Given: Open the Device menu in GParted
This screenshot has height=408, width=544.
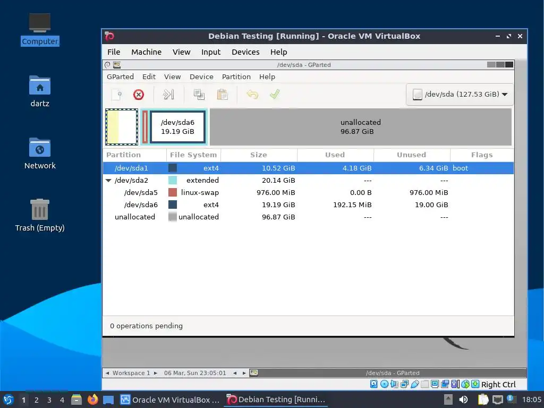Looking at the screenshot, I should pyautogui.click(x=201, y=76).
